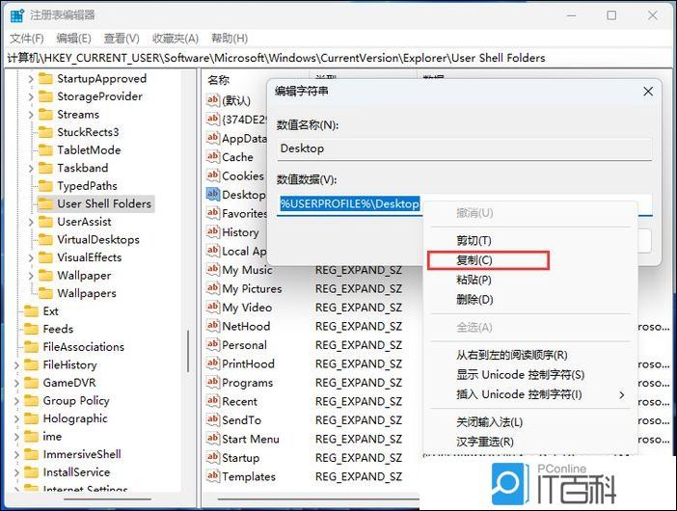
Task: Click the Cookies string value icon
Action: (212, 175)
